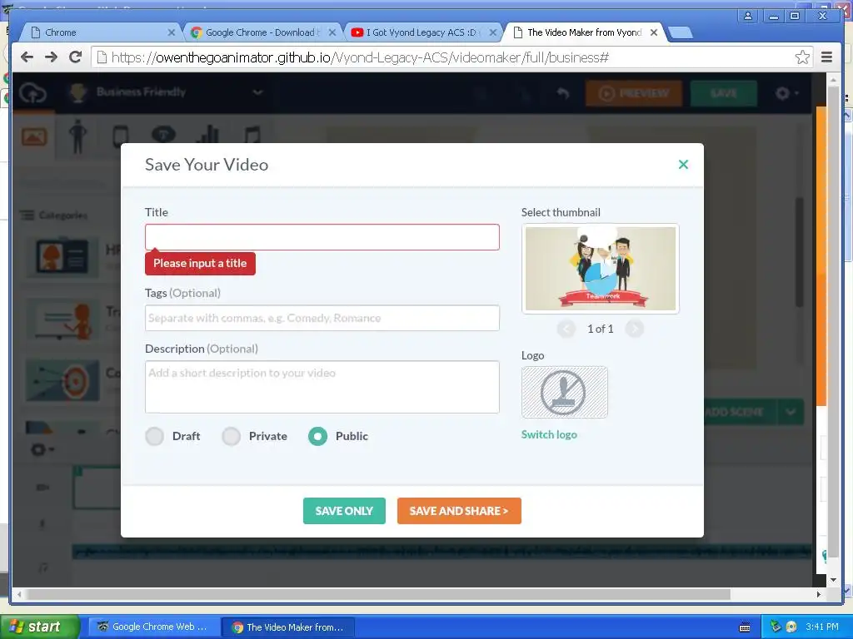Bookmark the page with star icon
Viewport: 853px width, 639px height.
(x=802, y=57)
